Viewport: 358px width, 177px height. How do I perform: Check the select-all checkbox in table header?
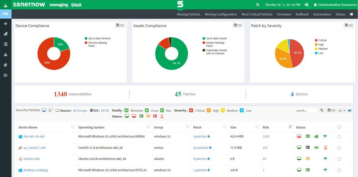339,127
